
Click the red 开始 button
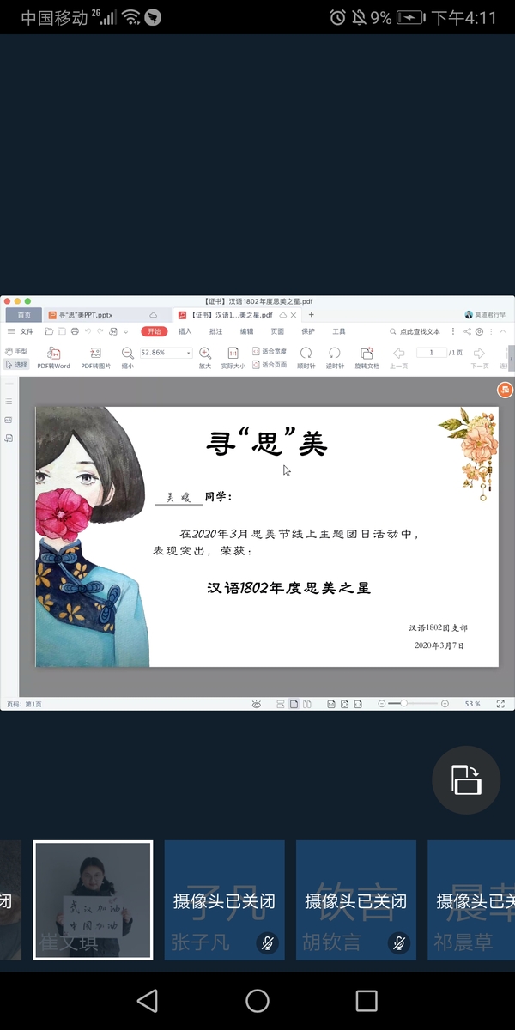click(154, 331)
